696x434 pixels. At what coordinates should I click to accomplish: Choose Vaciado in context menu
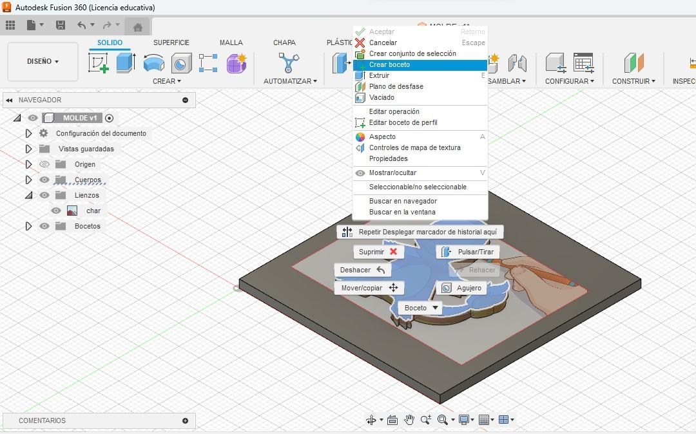coord(420,97)
